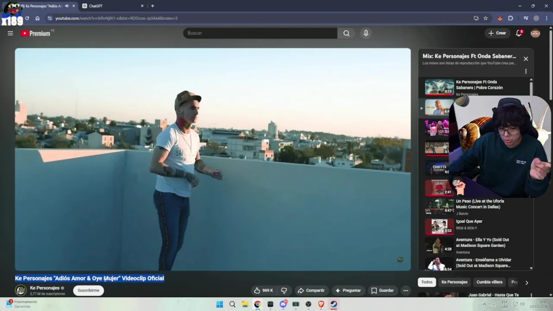Open Windows taskbar search
The height and width of the screenshot is (311, 553).
[x=232, y=305]
